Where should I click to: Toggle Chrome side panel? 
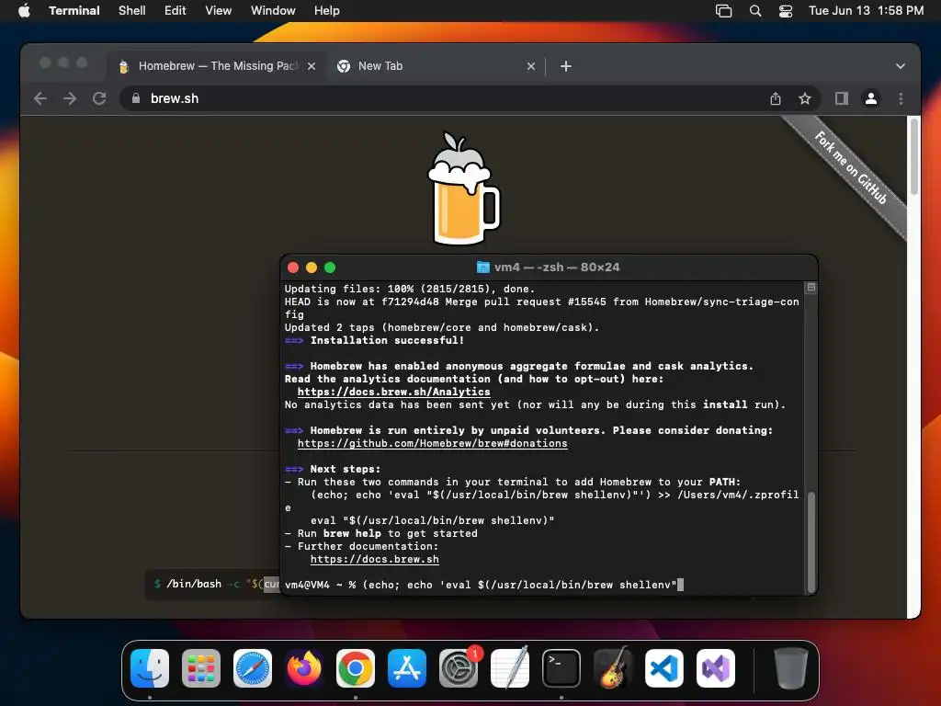tap(842, 98)
